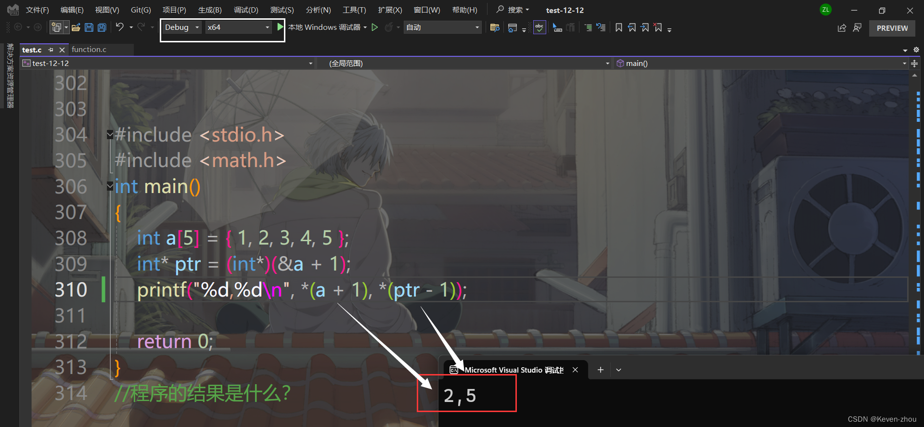This screenshot has width=924, height=427.
Task: Click Start Without Debugging outline play icon
Action: click(x=375, y=27)
